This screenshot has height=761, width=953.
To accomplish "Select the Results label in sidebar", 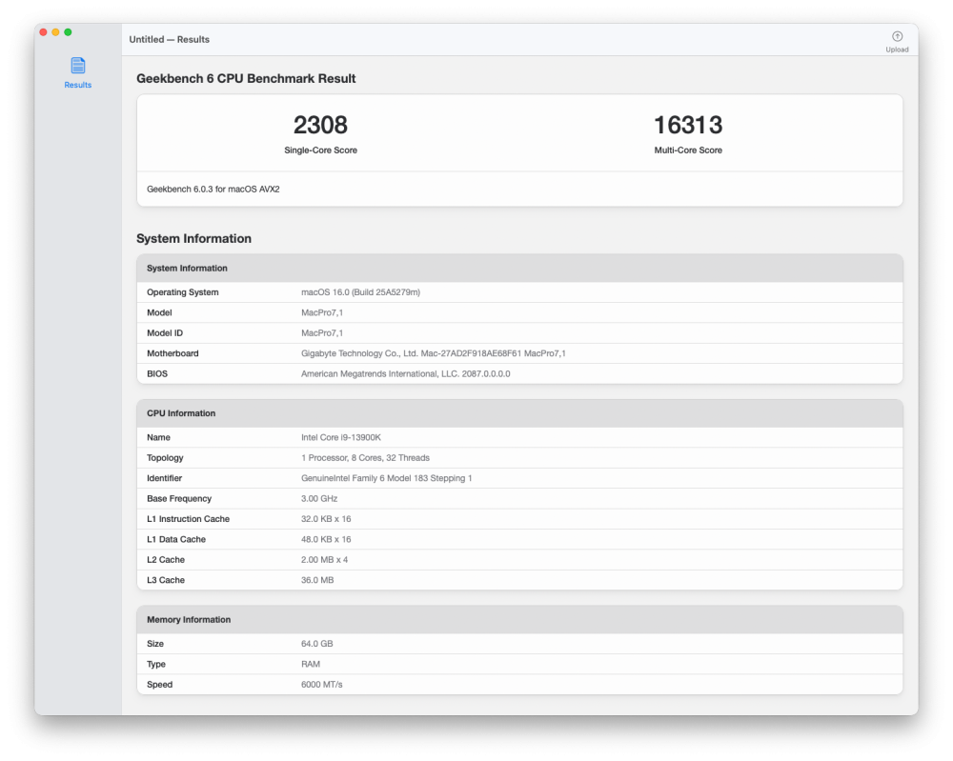I will (x=78, y=85).
